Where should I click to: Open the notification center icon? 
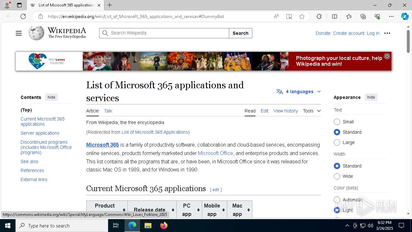point(401,226)
